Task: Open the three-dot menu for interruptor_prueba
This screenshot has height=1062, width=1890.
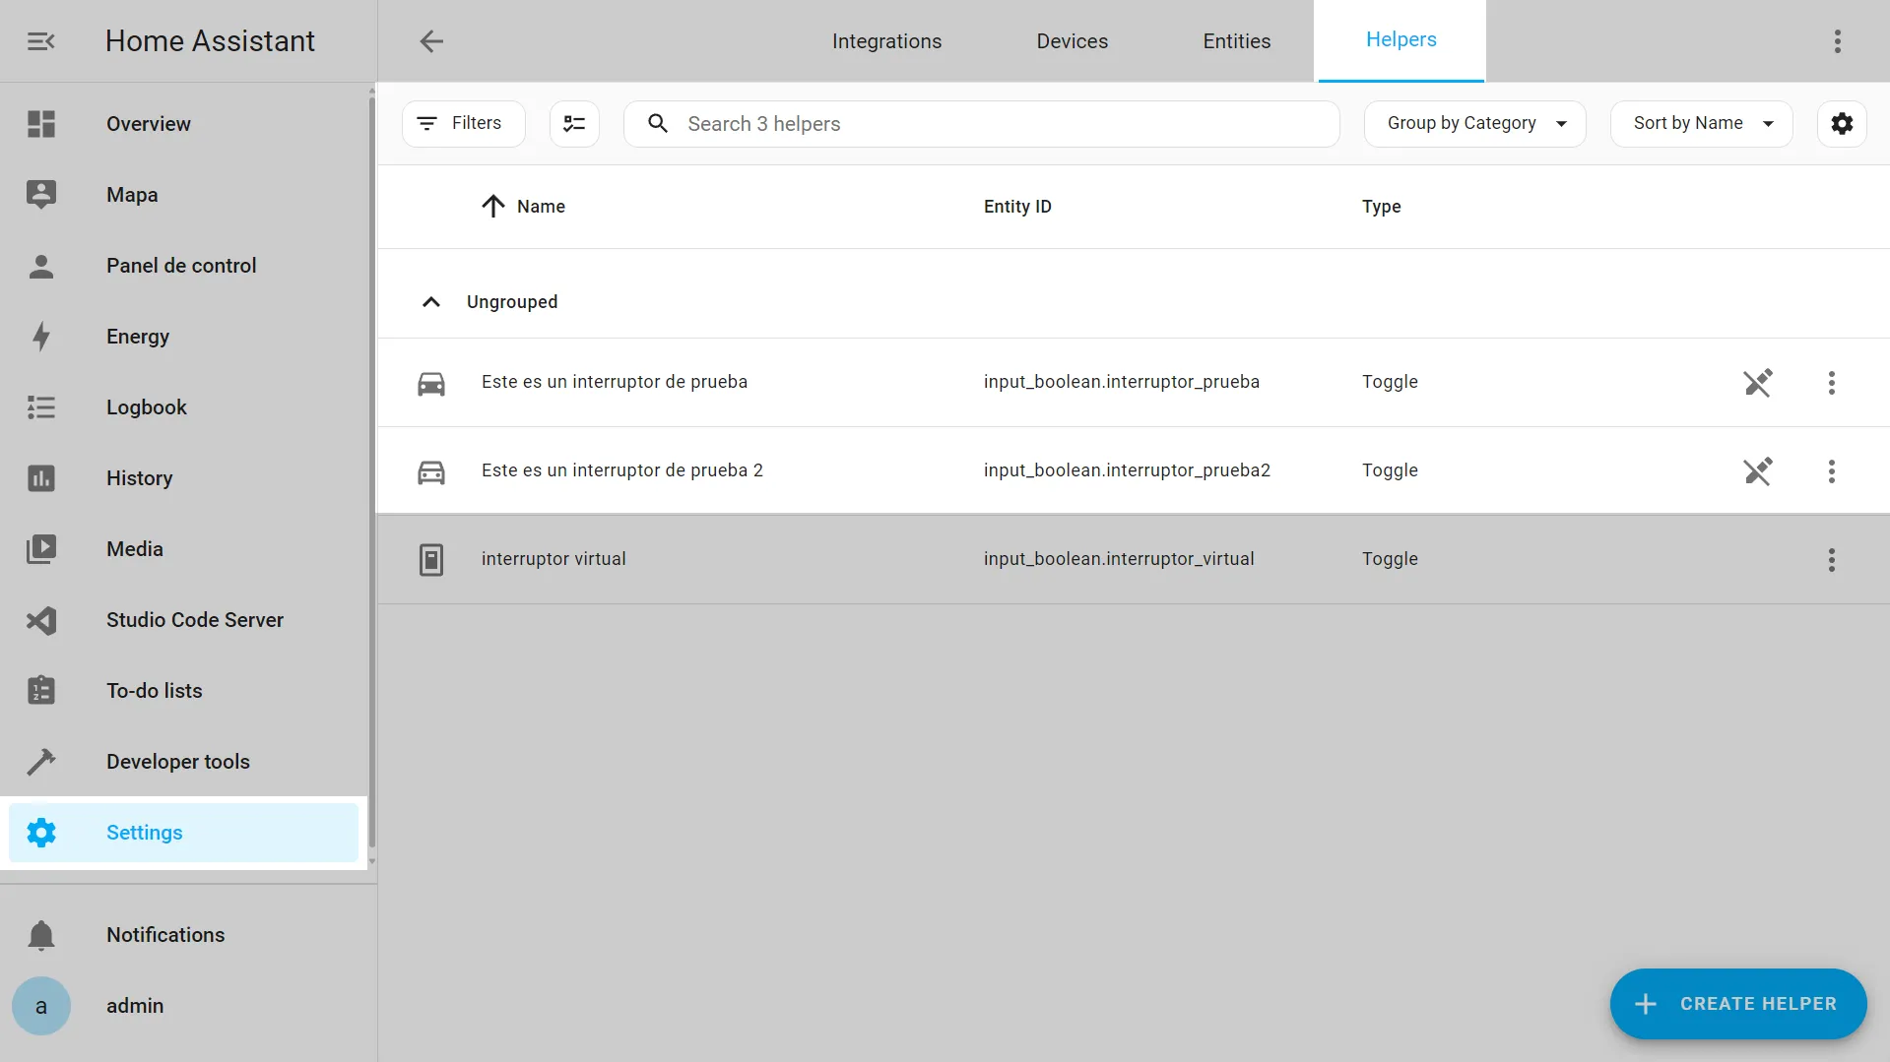Action: (1832, 383)
